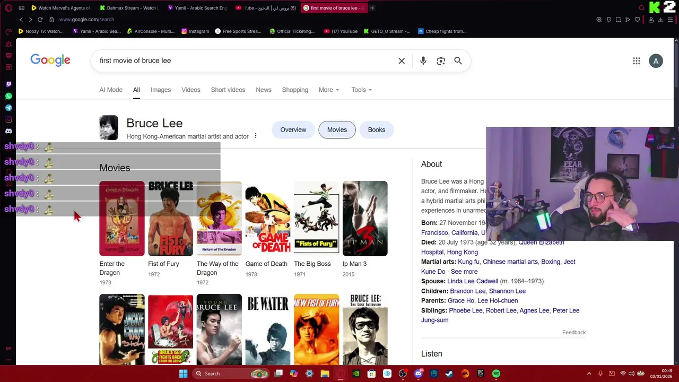Add a new browser tab

tap(372, 8)
